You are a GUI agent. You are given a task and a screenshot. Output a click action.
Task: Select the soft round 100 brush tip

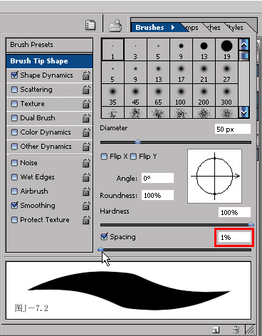[x=181, y=95]
